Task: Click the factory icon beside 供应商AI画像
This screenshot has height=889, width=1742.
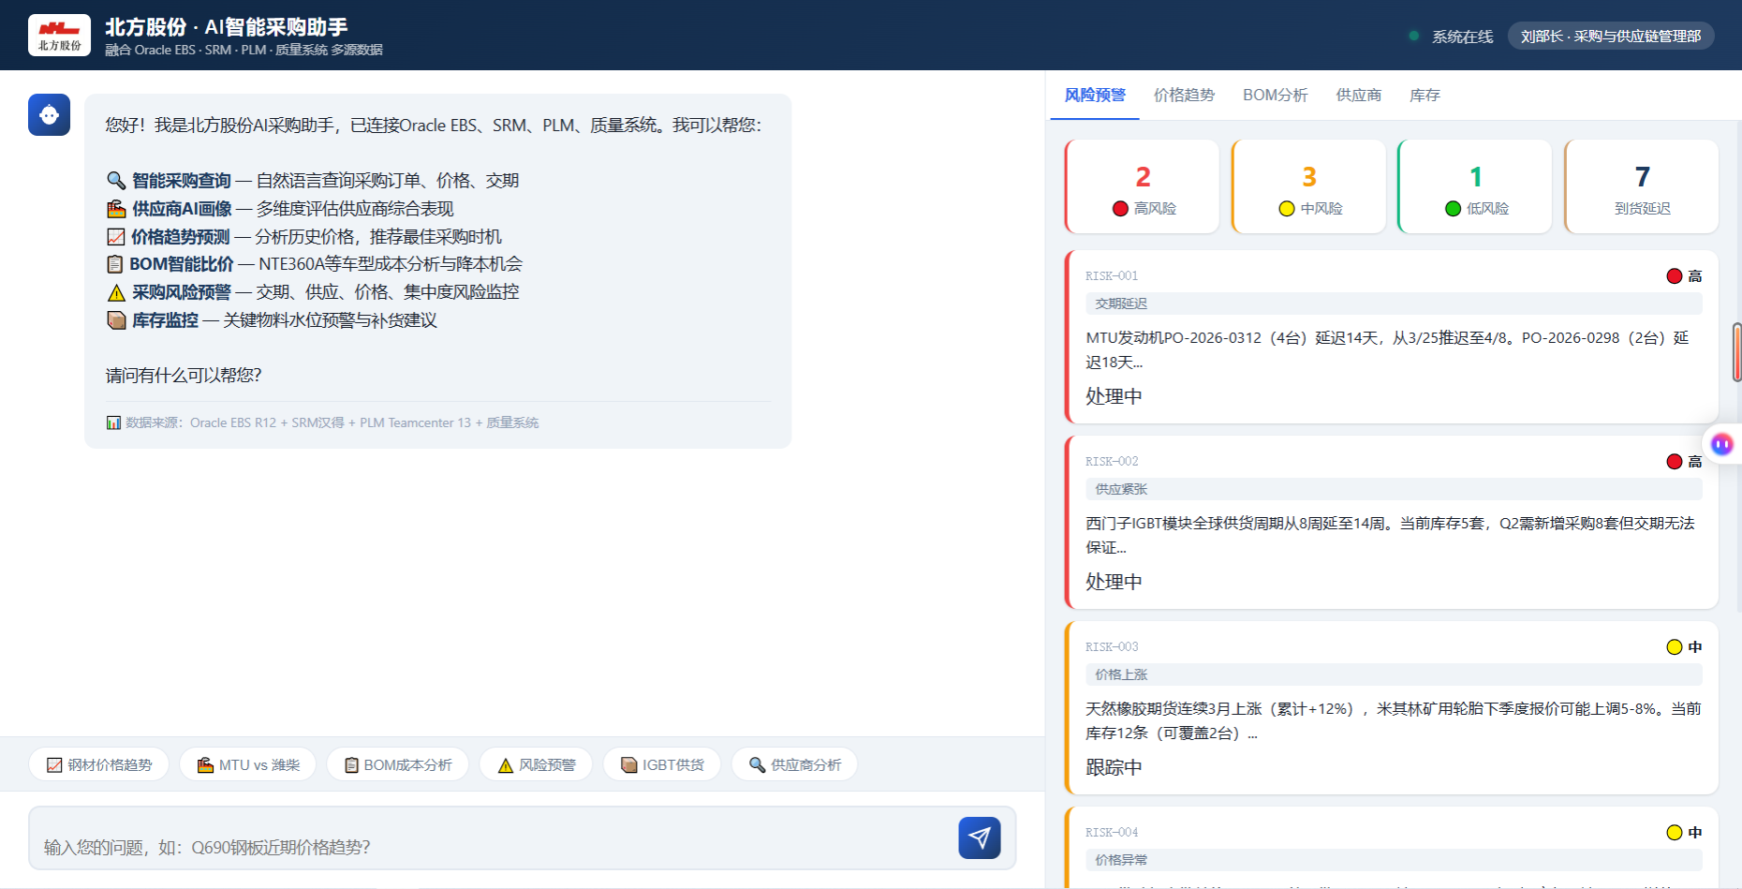Action: [x=116, y=209]
